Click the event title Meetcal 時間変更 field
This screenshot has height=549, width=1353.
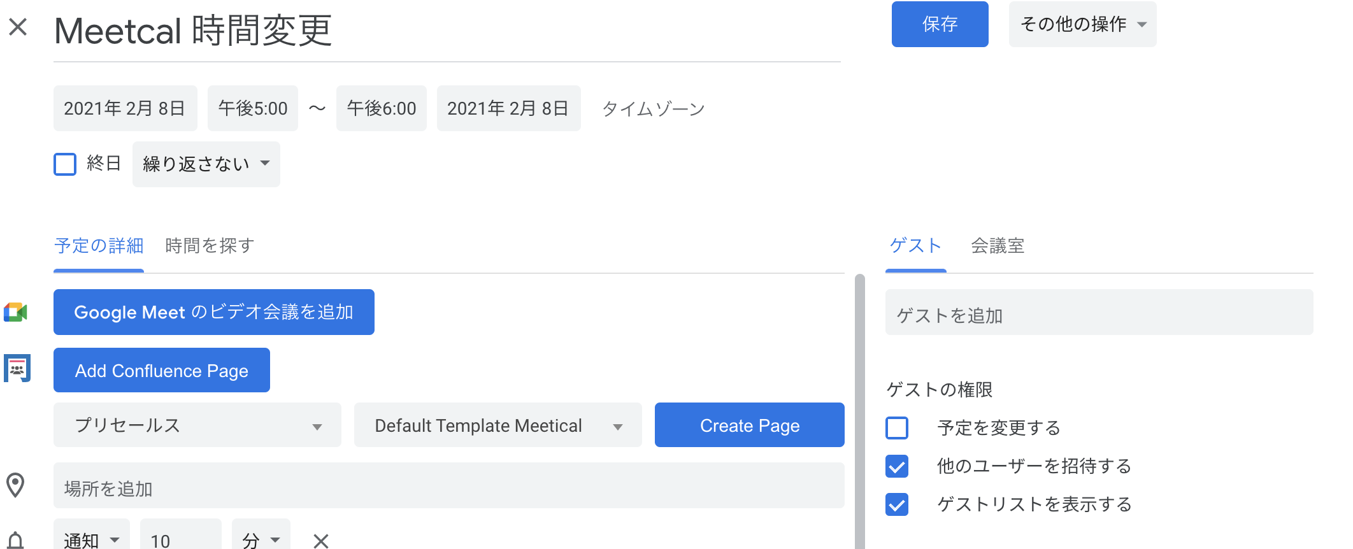tap(447, 31)
